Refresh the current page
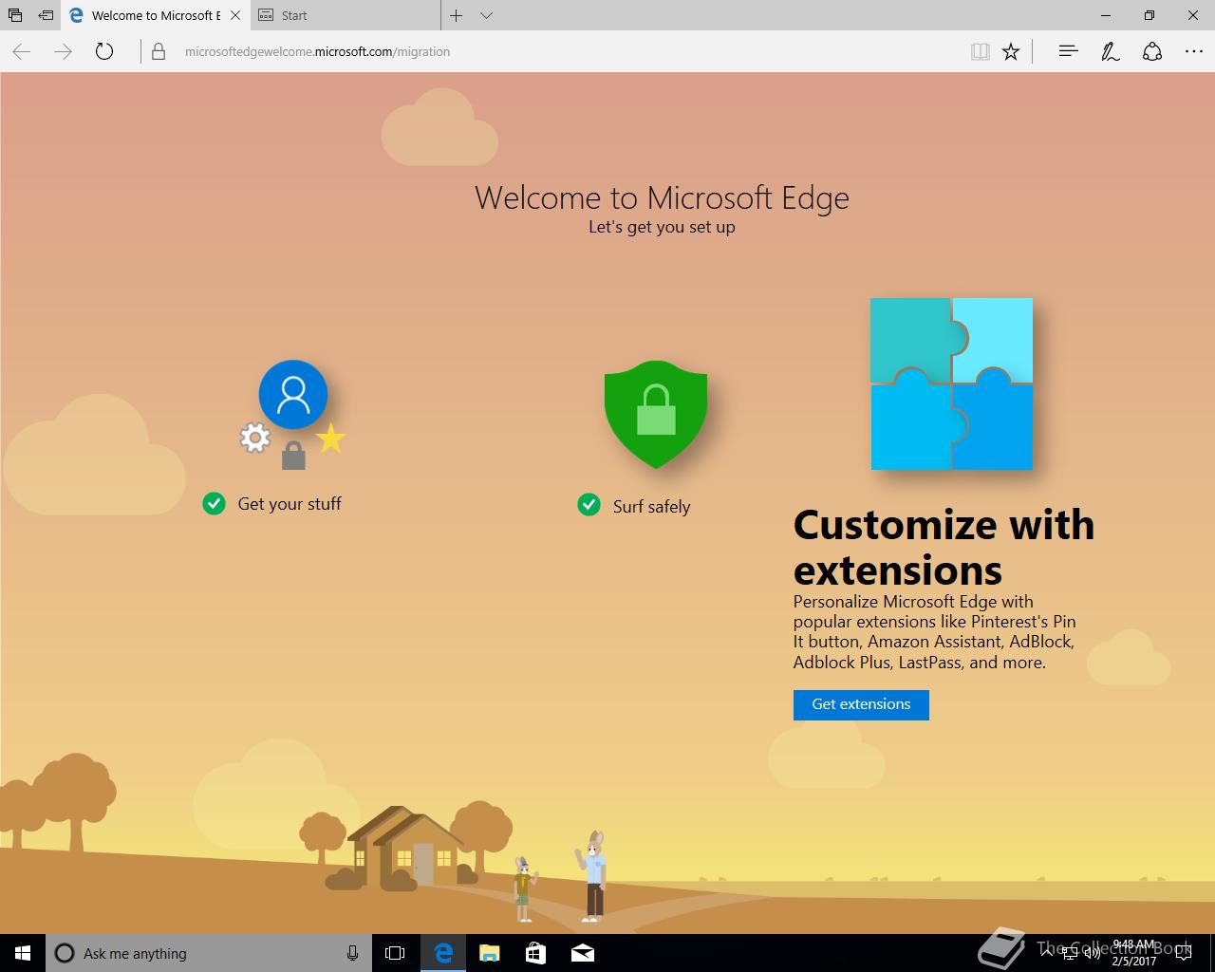 (104, 51)
